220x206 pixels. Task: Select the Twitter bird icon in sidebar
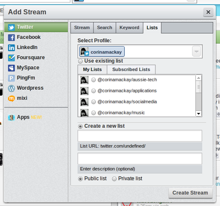point(11,27)
